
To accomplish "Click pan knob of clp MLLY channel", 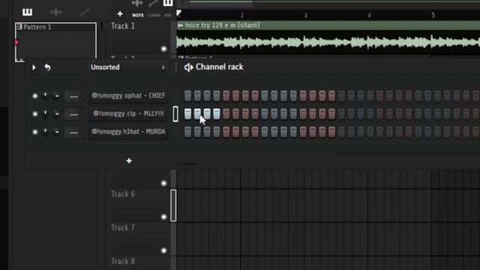I will click(x=45, y=114).
